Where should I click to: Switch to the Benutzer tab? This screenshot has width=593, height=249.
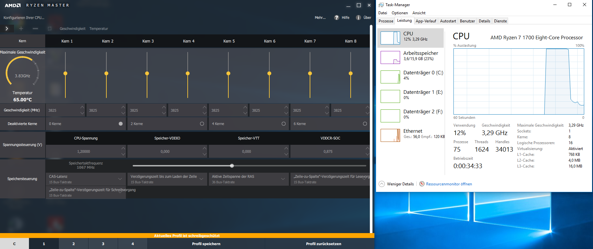(x=467, y=21)
